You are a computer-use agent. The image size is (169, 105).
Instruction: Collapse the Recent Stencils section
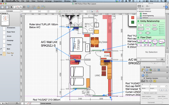(x=138, y=11)
